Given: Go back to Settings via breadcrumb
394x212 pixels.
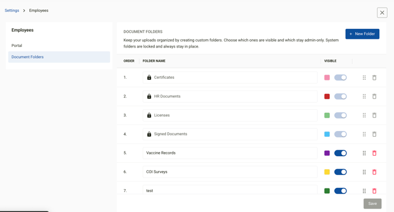Looking at the screenshot, I should pyautogui.click(x=12, y=11).
